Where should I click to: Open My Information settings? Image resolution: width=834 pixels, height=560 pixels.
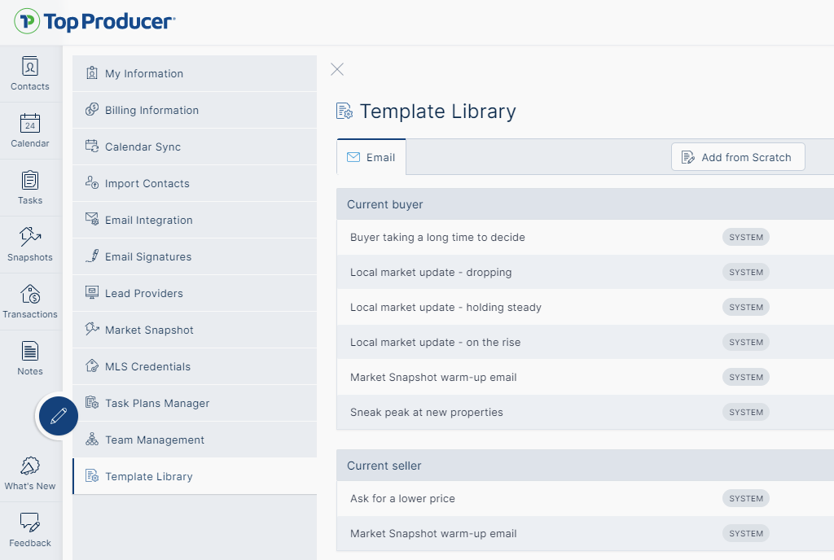click(x=144, y=73)
